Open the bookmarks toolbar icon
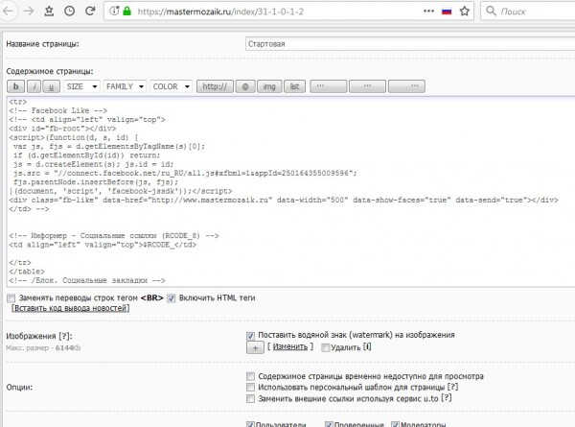Viewport: 575px width, 427px height. [49, 11]
